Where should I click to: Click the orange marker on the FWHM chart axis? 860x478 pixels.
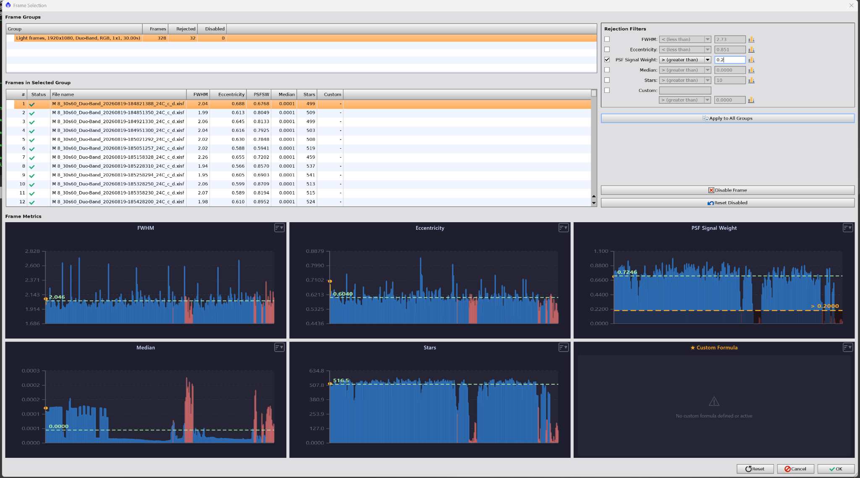click(46, 299)
